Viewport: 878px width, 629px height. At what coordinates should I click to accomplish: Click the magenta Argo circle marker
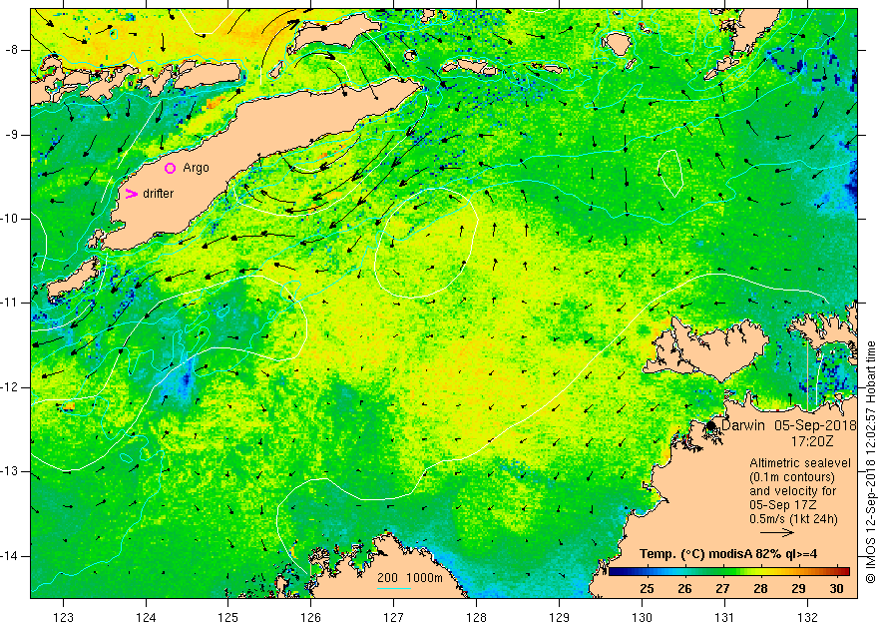tap(171, 168)
